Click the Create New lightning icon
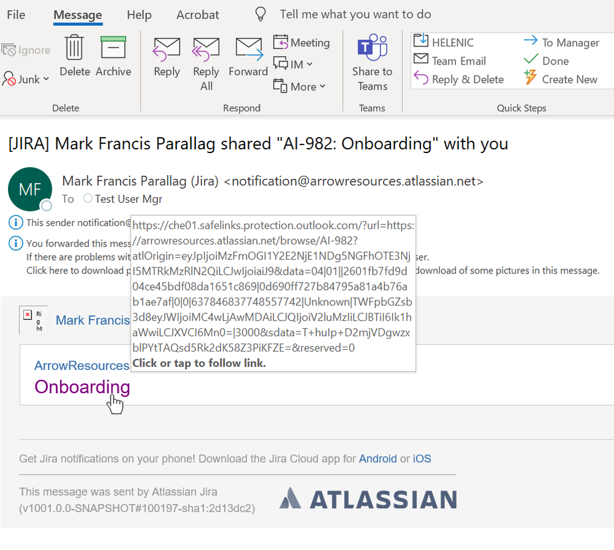The height and width of the screenshot is (550, 614). click(x=530, y=77)
